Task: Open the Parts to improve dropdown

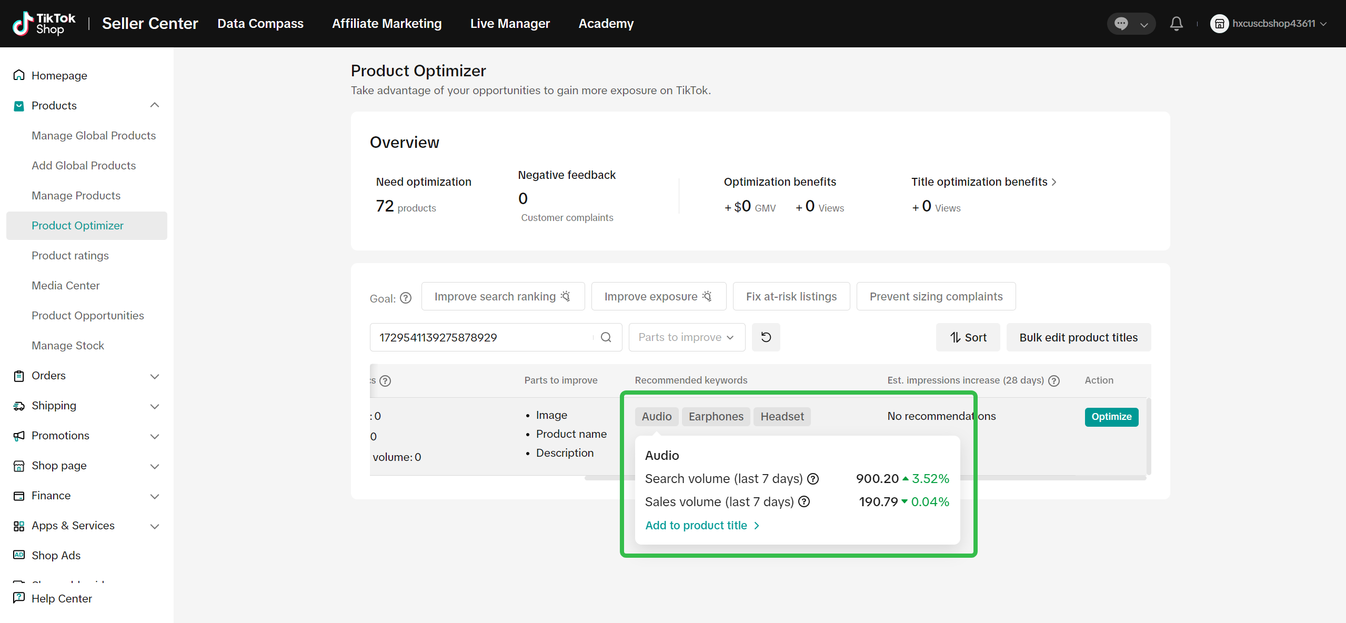Action: coord(686,337)
